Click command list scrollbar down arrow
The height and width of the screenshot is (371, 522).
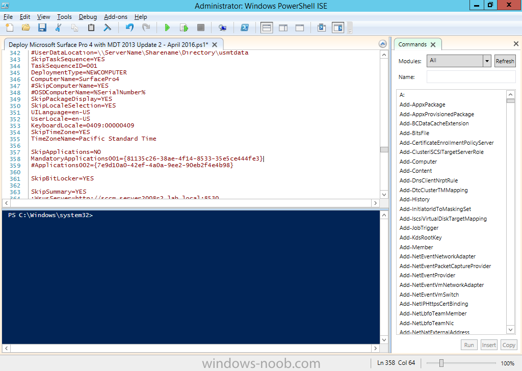pos(510,329)
